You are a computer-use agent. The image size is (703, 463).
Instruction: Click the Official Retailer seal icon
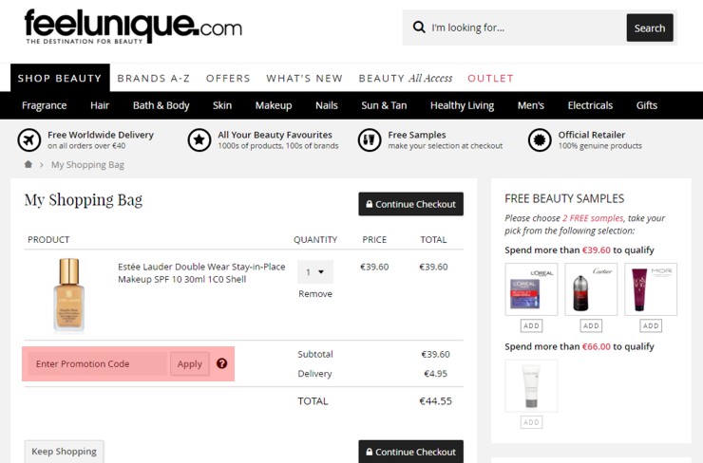540,140
